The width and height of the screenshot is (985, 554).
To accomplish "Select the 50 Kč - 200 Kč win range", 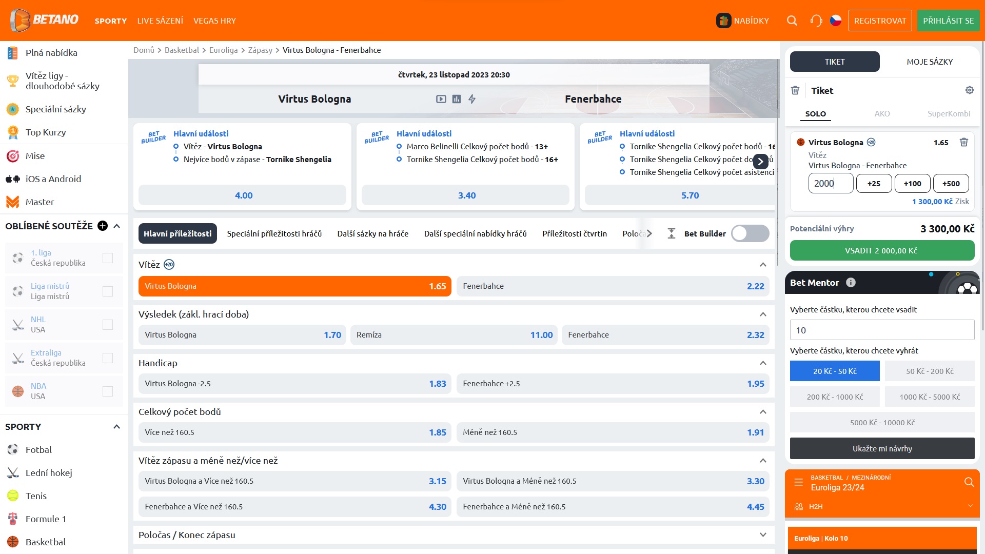I will click(x=930, y=371).
